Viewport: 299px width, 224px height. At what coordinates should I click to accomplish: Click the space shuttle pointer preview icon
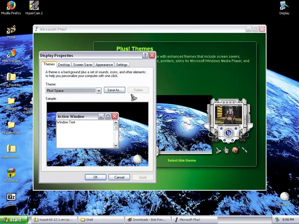218,150
